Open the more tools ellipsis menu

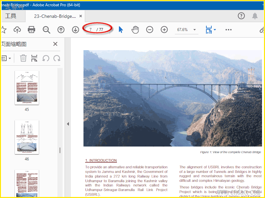point(229,30)
